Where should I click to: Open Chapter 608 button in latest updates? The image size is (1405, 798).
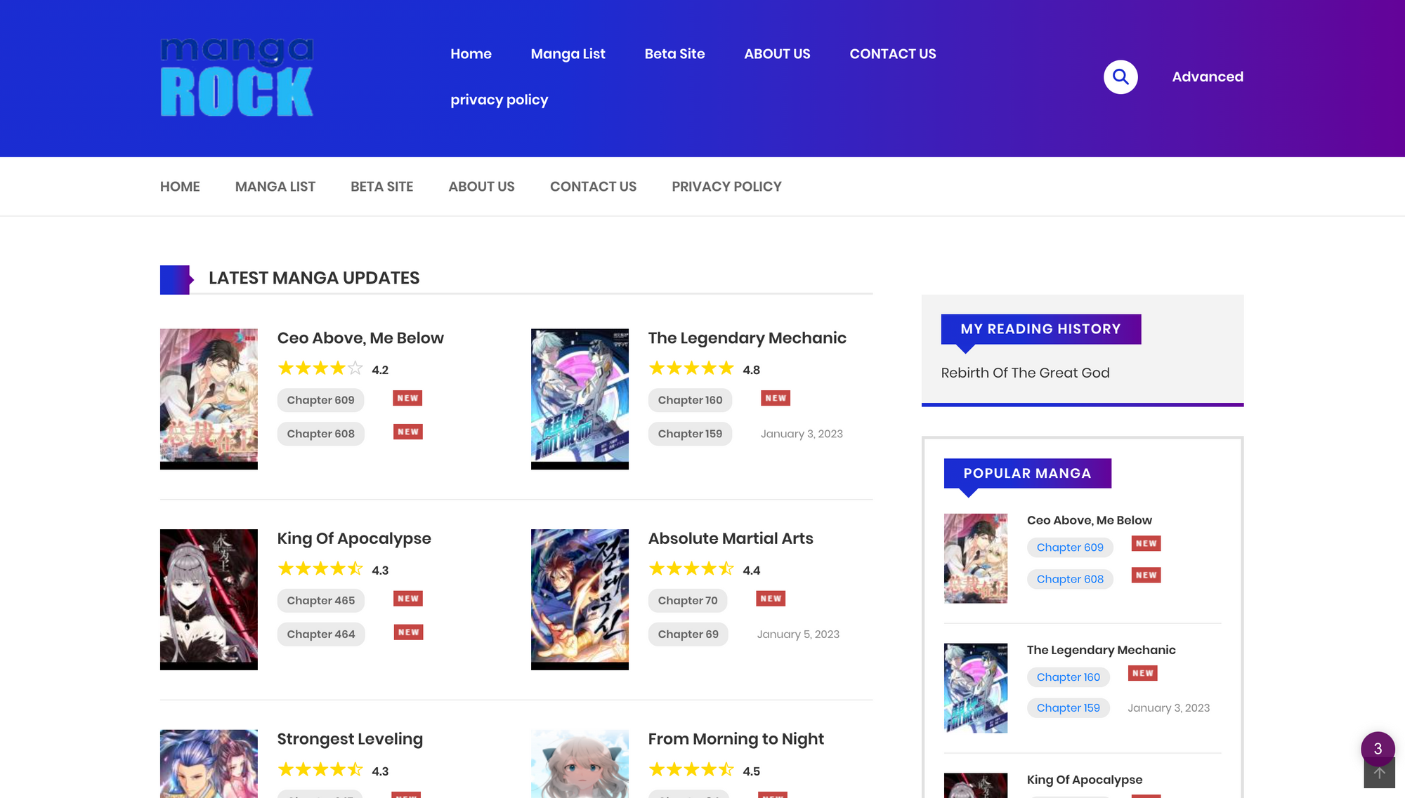pos(320,434)
